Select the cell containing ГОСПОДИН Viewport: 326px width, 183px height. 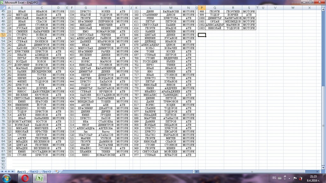[150, 61]
